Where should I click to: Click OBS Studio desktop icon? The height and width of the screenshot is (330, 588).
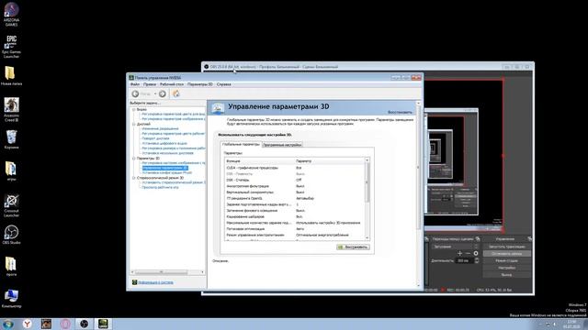pyautogui.click(x=11, y=235)
